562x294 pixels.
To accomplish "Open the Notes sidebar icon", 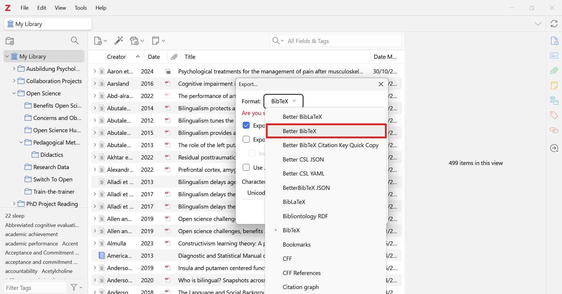I will point(554,85).
